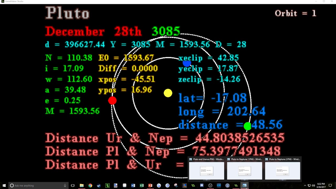Click the green year 3085 text
336x189 pixels.
click(x=166, y=31)
